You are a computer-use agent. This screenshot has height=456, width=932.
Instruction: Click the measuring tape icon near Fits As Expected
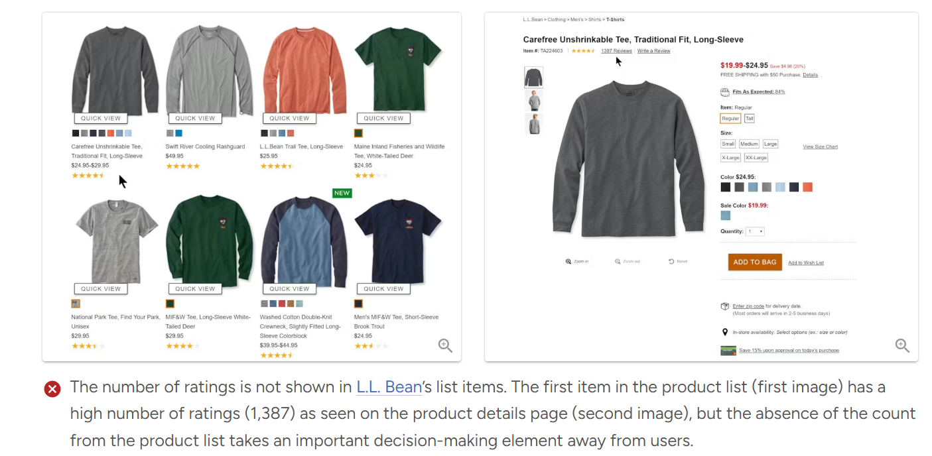(x=724, y=92)
